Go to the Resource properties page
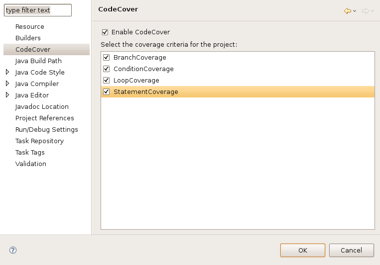This screenshot has height=265, width=380. point(29,27)
